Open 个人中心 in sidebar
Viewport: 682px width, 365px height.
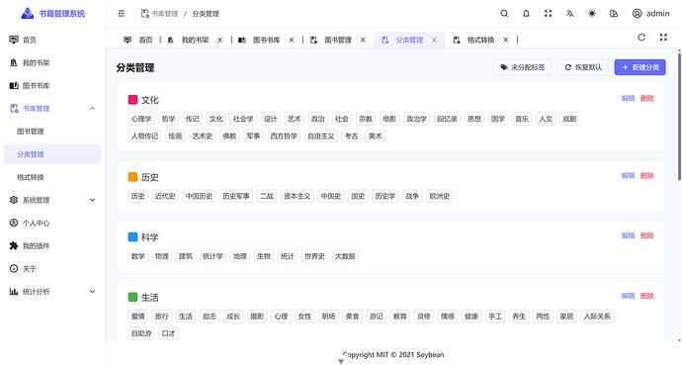52,224
